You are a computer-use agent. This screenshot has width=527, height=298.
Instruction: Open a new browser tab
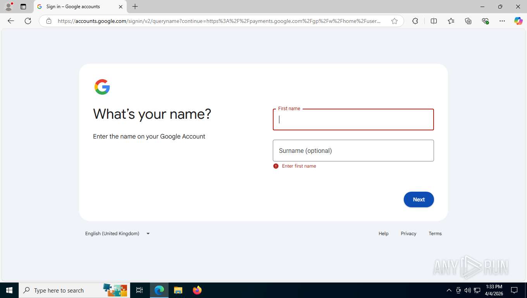135,7
